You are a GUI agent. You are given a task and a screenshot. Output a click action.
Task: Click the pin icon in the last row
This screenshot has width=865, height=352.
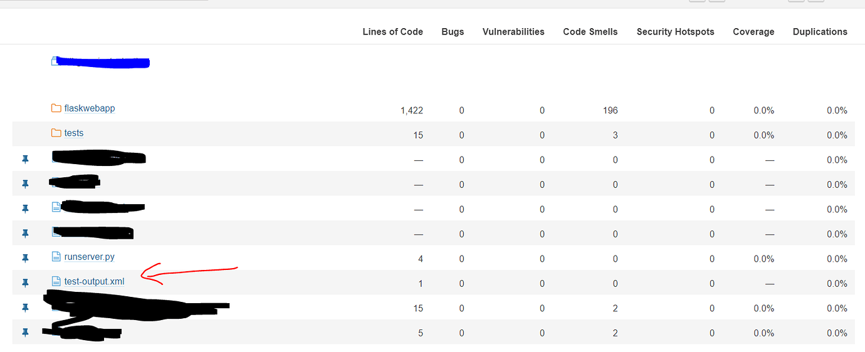point(25,333)
